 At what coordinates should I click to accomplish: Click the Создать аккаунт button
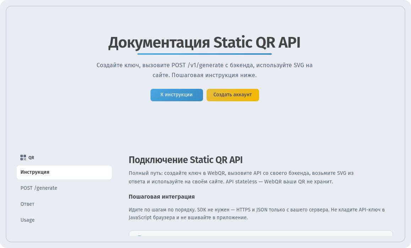coord(232,95)
